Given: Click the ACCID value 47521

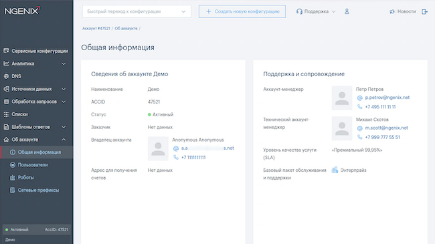Looking at the screenshot, I should pos(154,102).
